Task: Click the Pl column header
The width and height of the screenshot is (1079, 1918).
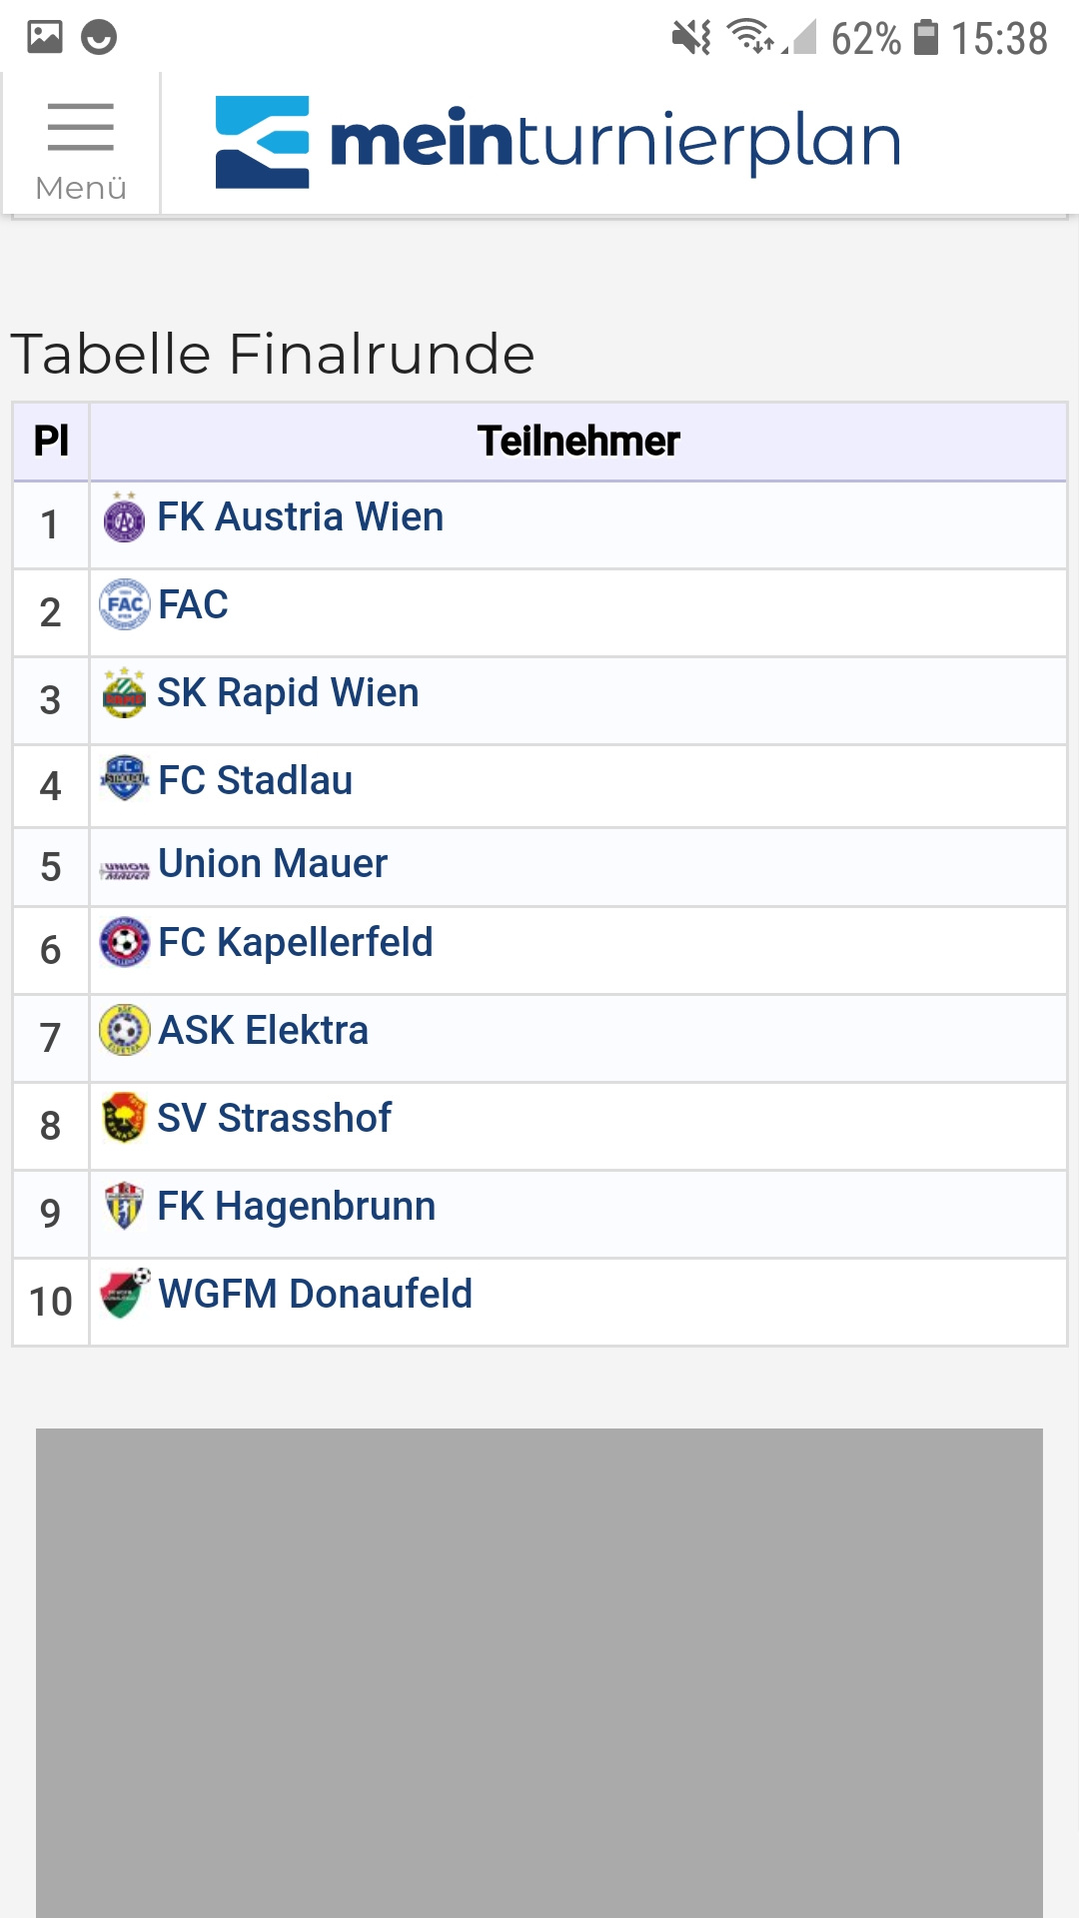Action: click(x=51, y=442)
